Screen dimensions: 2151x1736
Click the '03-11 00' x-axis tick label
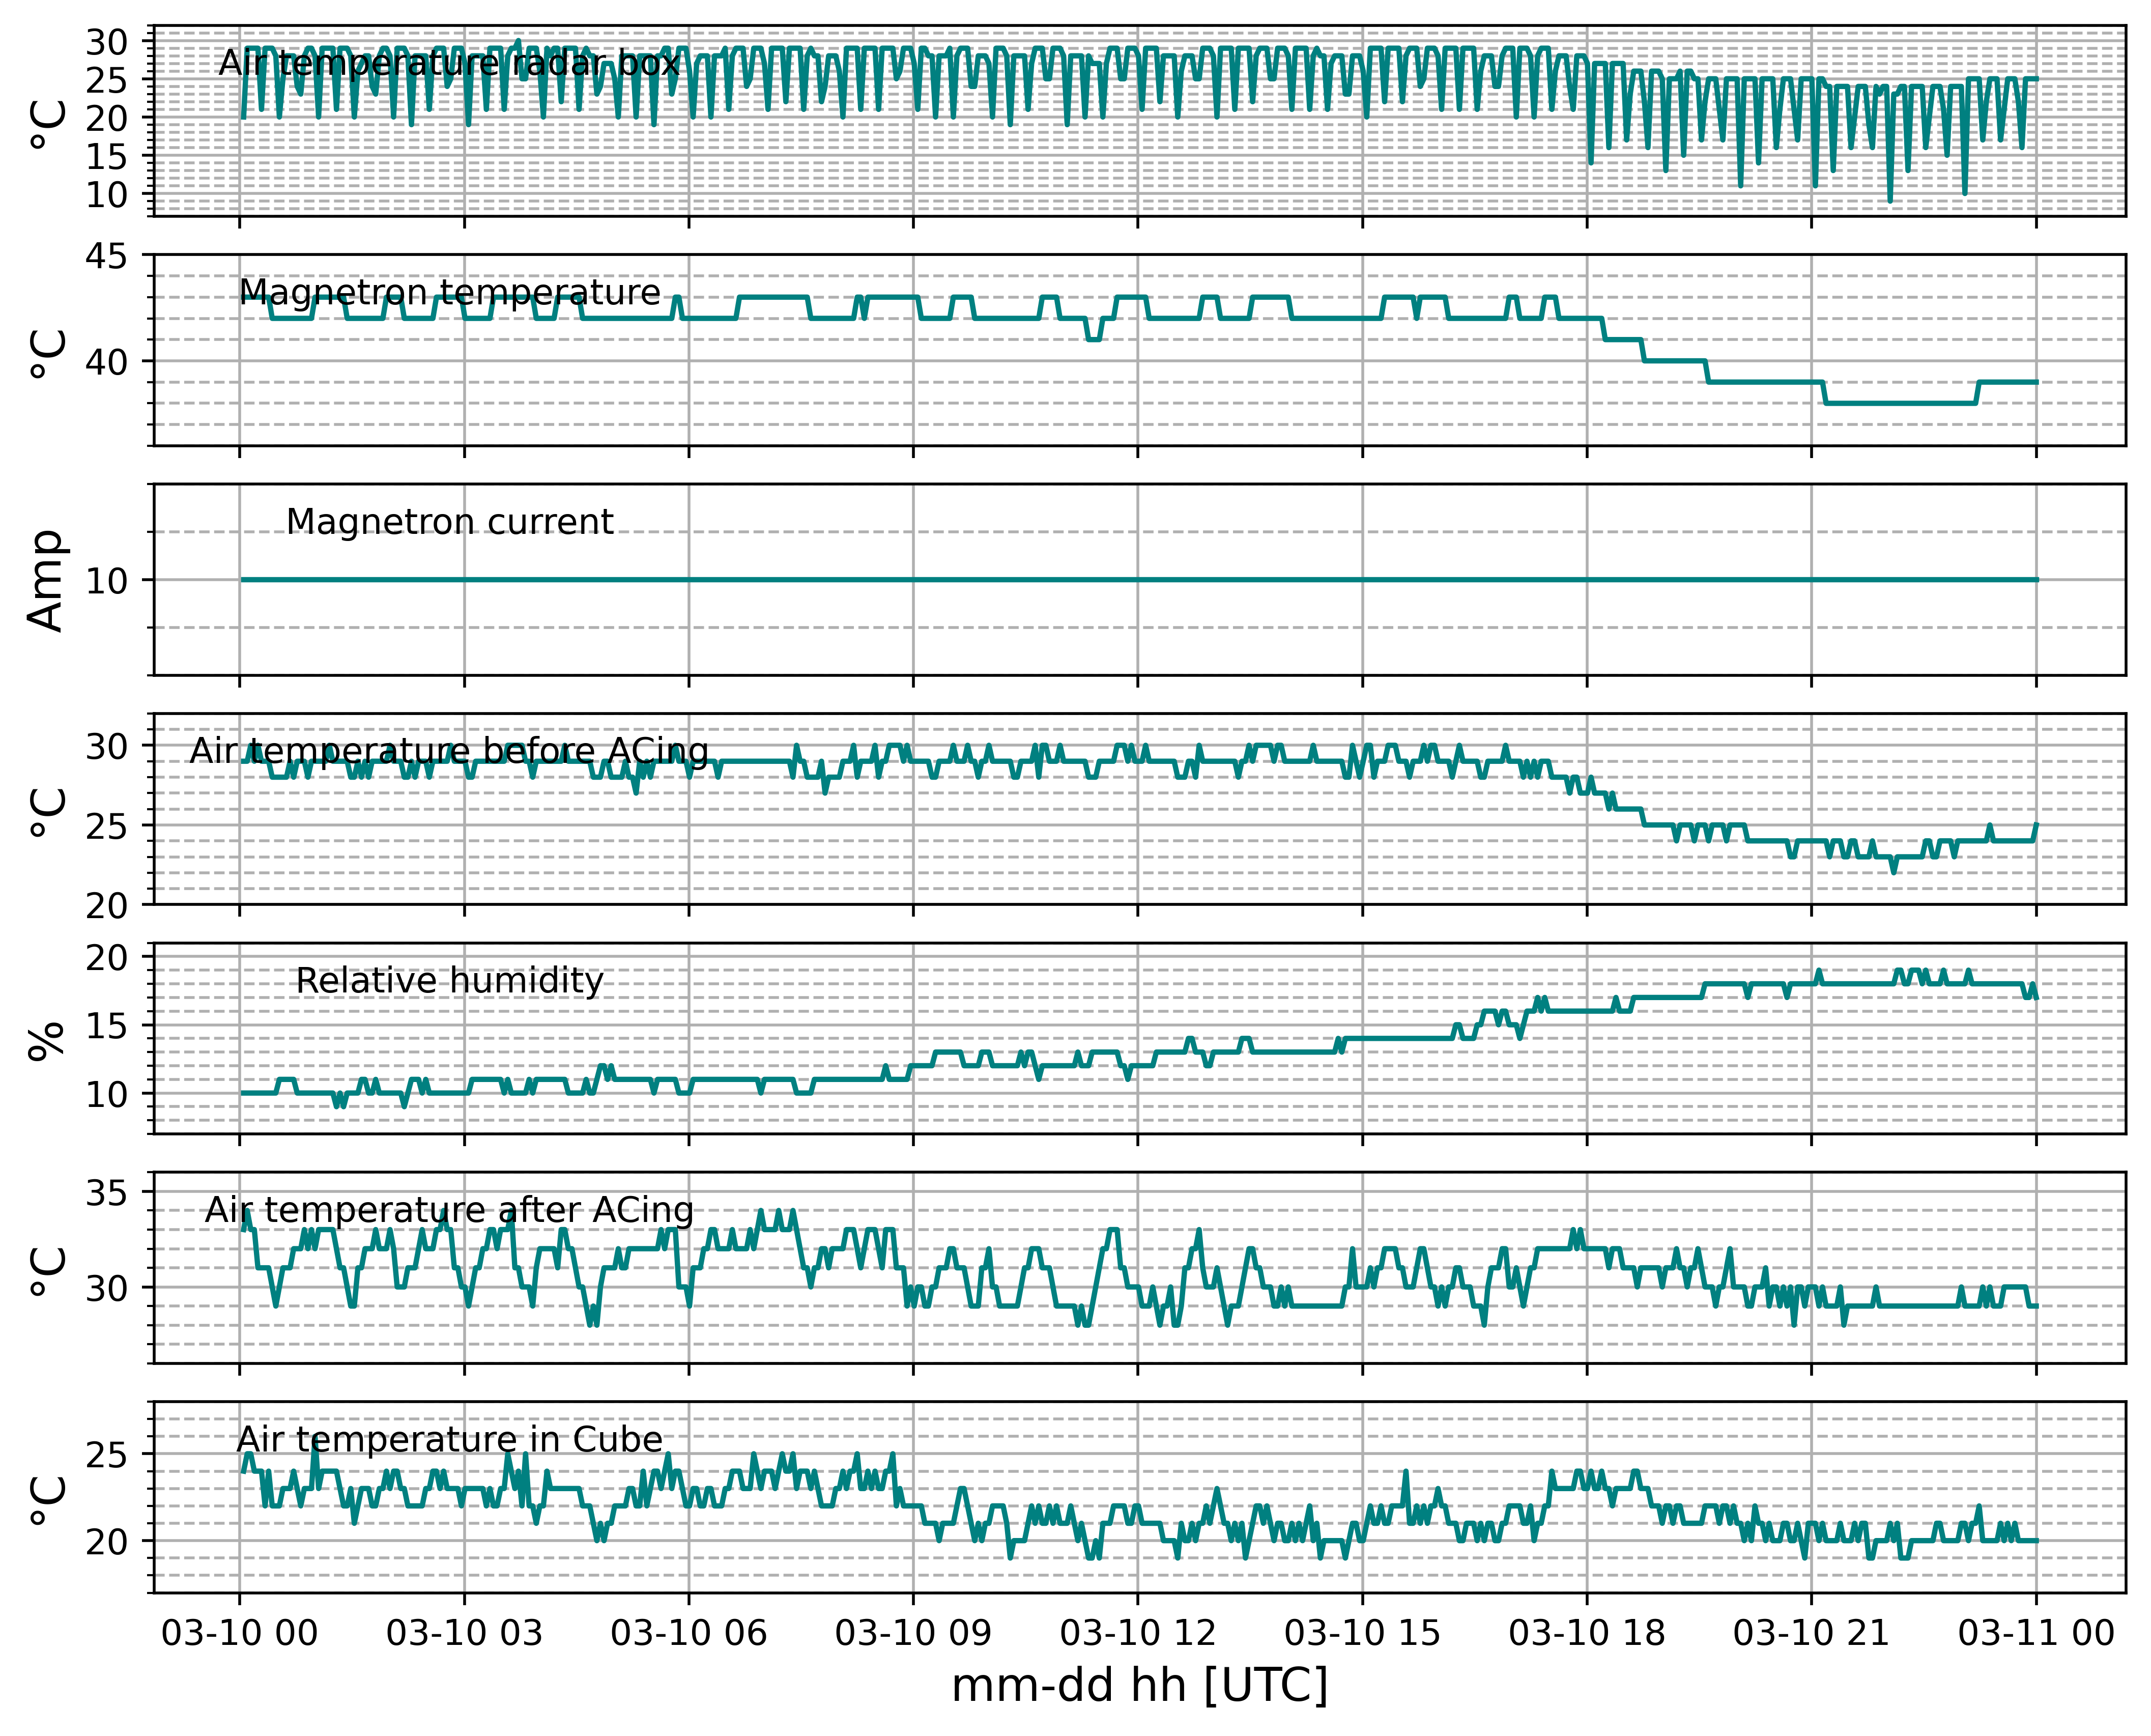pyautogui.click(x=2036, y=1633)
